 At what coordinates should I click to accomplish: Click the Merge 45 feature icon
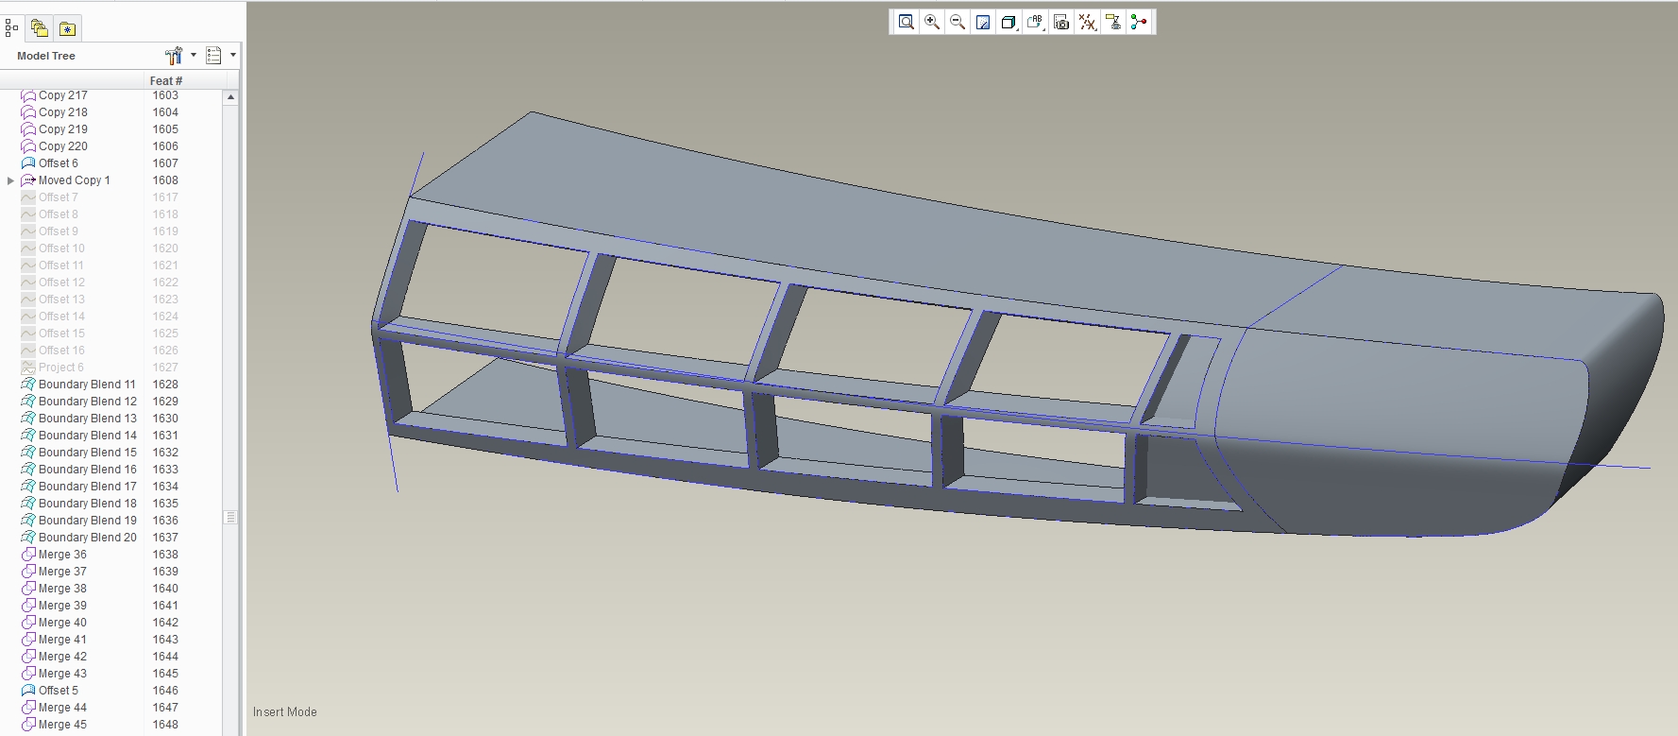tap(28, 725)
